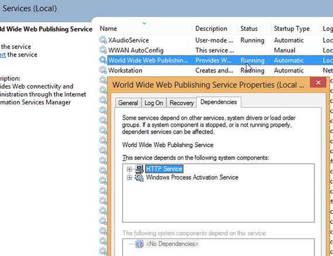The width and height of the screenshot is (333, 256).
Task: Click the <No Dependencies> entry
Action: 172,244
